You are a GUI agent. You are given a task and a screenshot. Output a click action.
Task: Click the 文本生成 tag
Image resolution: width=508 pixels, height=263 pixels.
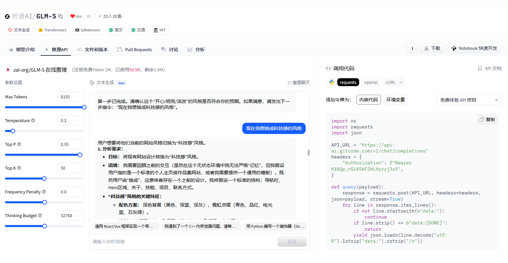19,30
